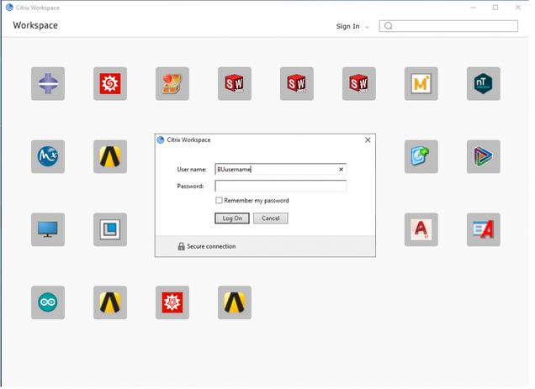Open the nT nTopology app icon
The image size is (535, 389).
coord(483,84)
